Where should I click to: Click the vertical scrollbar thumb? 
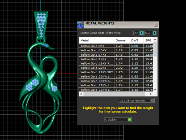pyautogui.click(x=155, y=49)
